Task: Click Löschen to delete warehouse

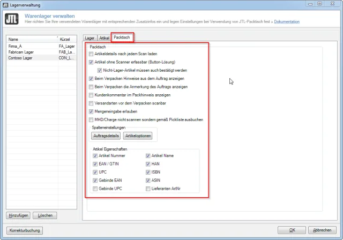Action: point(45,215)
